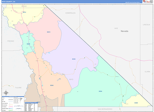154x112 pixels.
Task: Click the State entry in the legend
Action: coord(3,100)
